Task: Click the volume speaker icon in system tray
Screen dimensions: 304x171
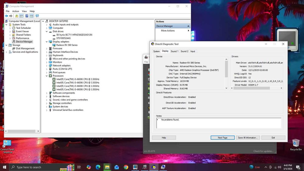Action: pyautogui.click(x=279, y=167)
